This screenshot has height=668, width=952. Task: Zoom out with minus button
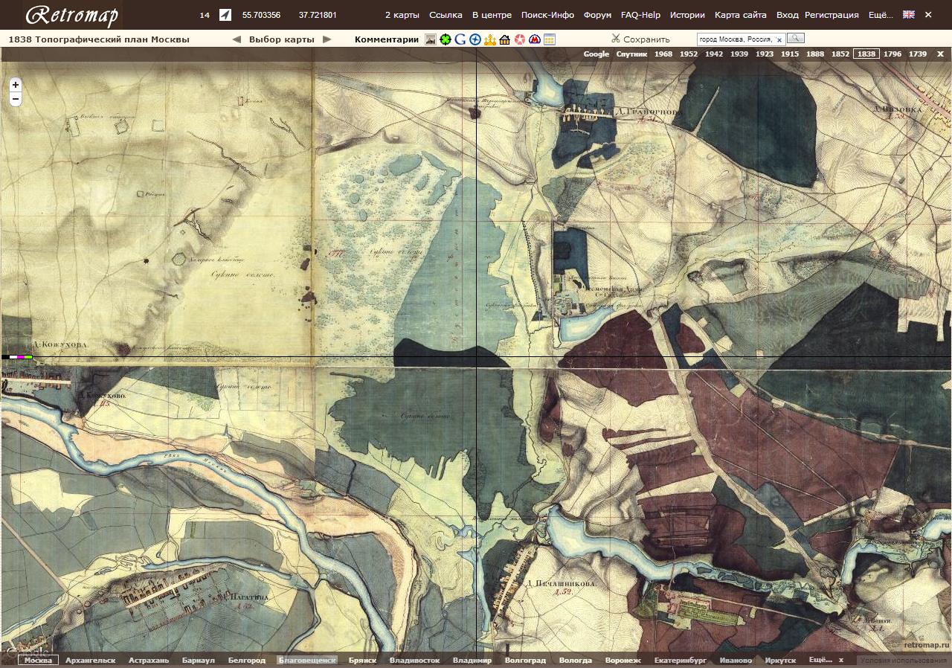click(x=16, y=99)
